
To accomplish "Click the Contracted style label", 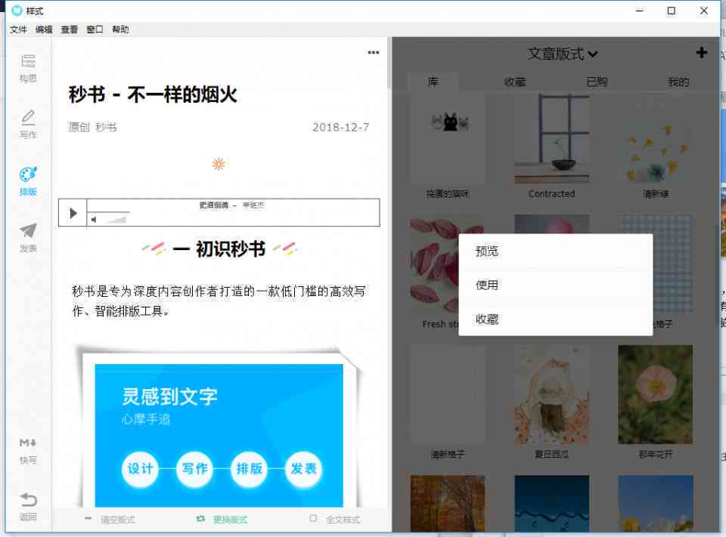I will tap(551, 194).
